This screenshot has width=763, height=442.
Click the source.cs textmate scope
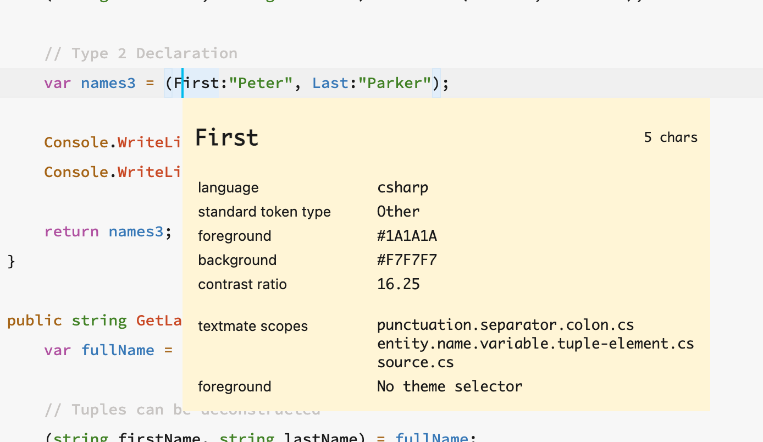tap(414, 362)
